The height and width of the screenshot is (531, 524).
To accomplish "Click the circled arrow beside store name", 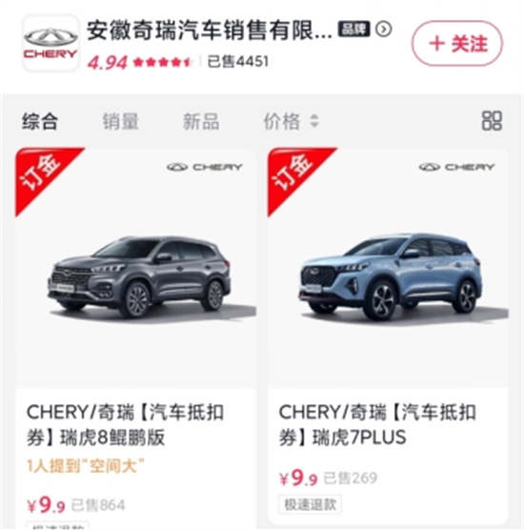I will tap(384, 30).
